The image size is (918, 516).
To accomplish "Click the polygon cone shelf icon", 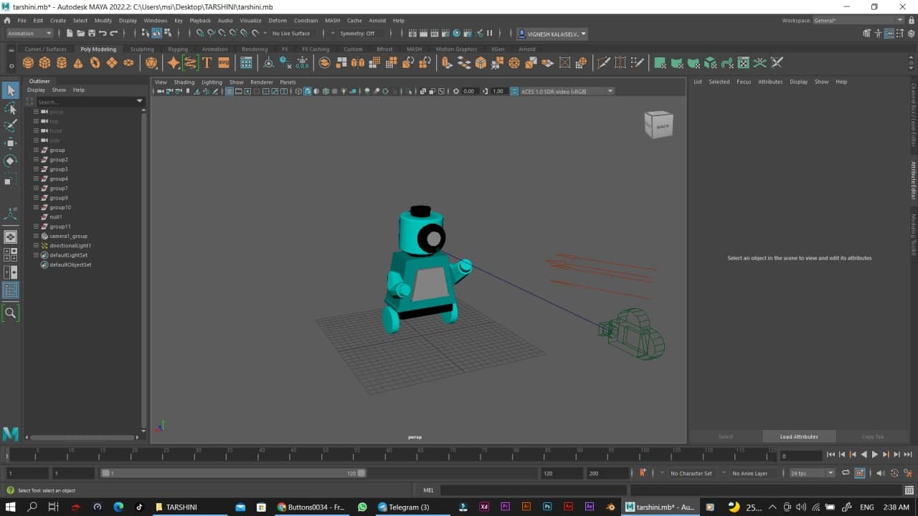I will 78,63.
